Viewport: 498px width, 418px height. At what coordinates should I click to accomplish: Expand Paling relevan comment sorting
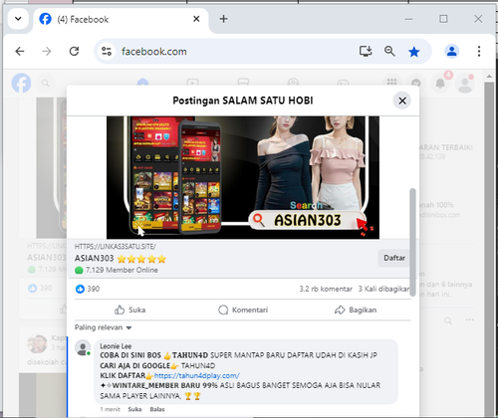click(x=103, y=327)
